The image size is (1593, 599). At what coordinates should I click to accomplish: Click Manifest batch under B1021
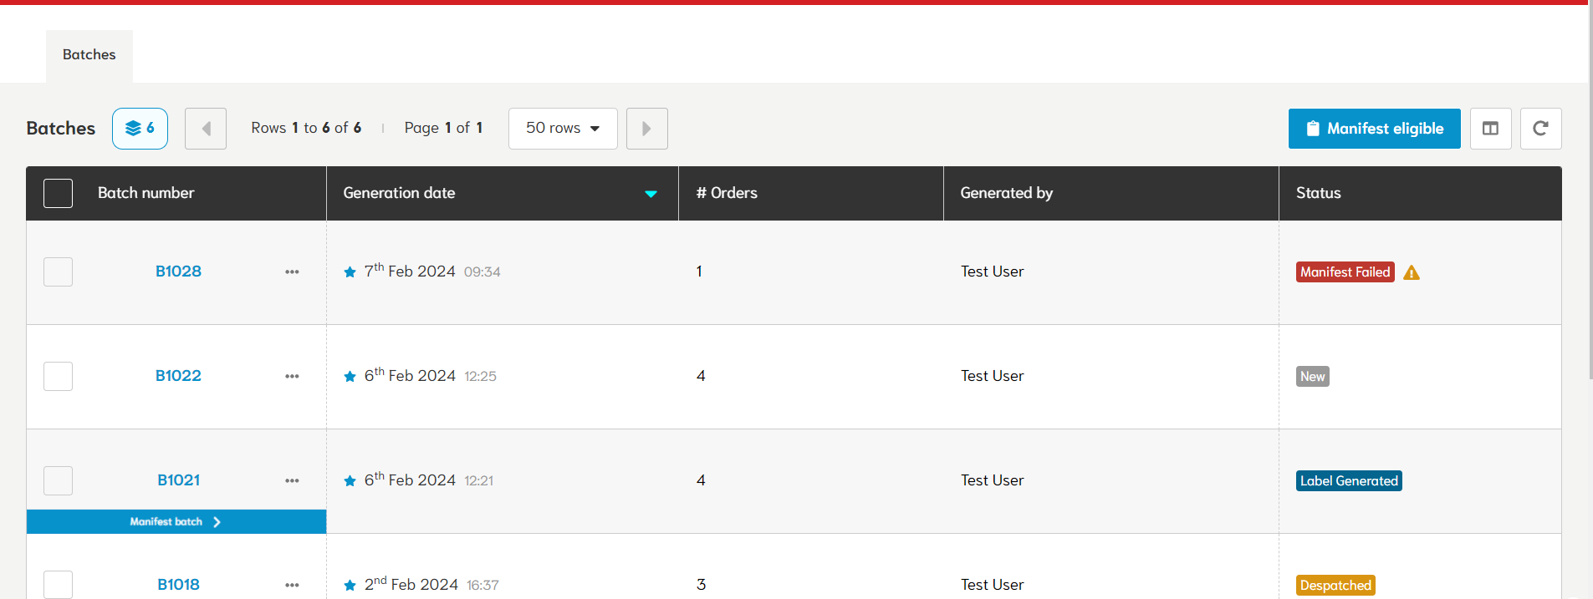[176, 522]
